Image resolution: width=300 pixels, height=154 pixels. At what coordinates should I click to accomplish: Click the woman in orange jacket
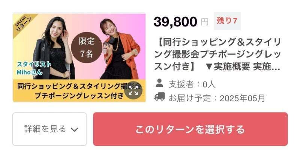(x=120, y=49)
